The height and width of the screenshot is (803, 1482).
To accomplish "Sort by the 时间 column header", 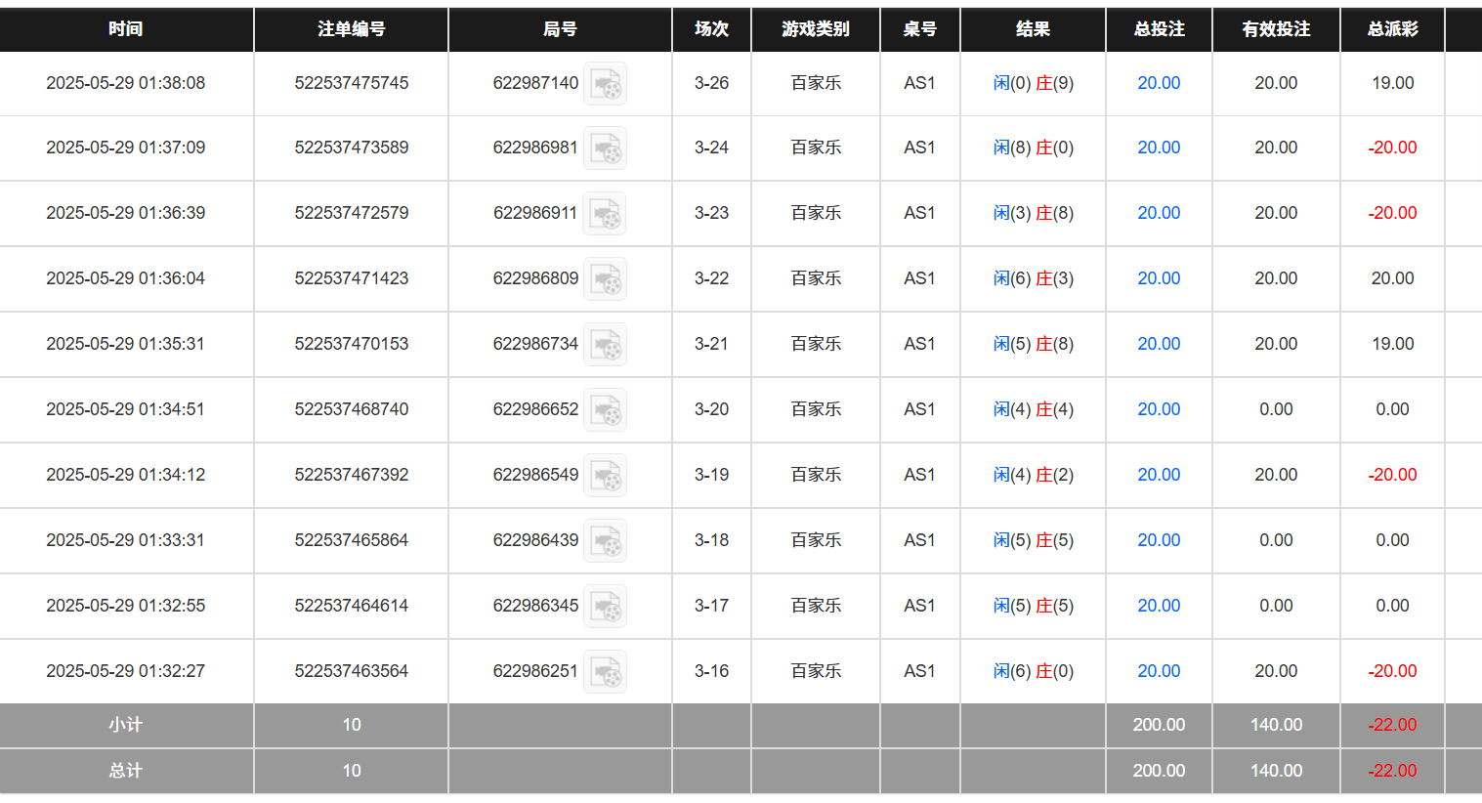I will tap(127, 29).
